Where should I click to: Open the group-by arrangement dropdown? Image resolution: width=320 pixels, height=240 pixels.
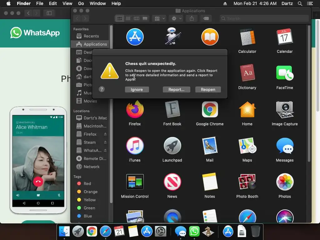[159, 18]
